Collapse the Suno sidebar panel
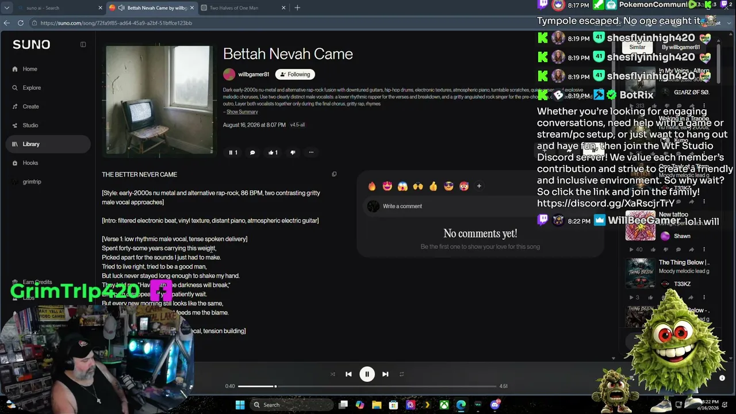Screen dimensions: 736x414 83,44
